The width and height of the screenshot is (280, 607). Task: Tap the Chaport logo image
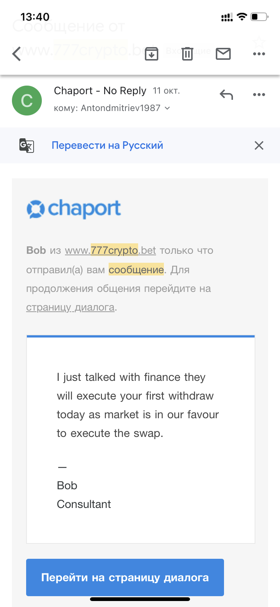pyautogui.click(x=74, y=209)
